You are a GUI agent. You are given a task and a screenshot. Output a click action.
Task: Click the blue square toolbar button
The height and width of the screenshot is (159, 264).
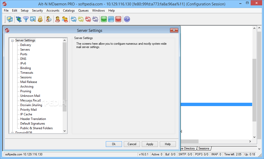tap(111, 19)
